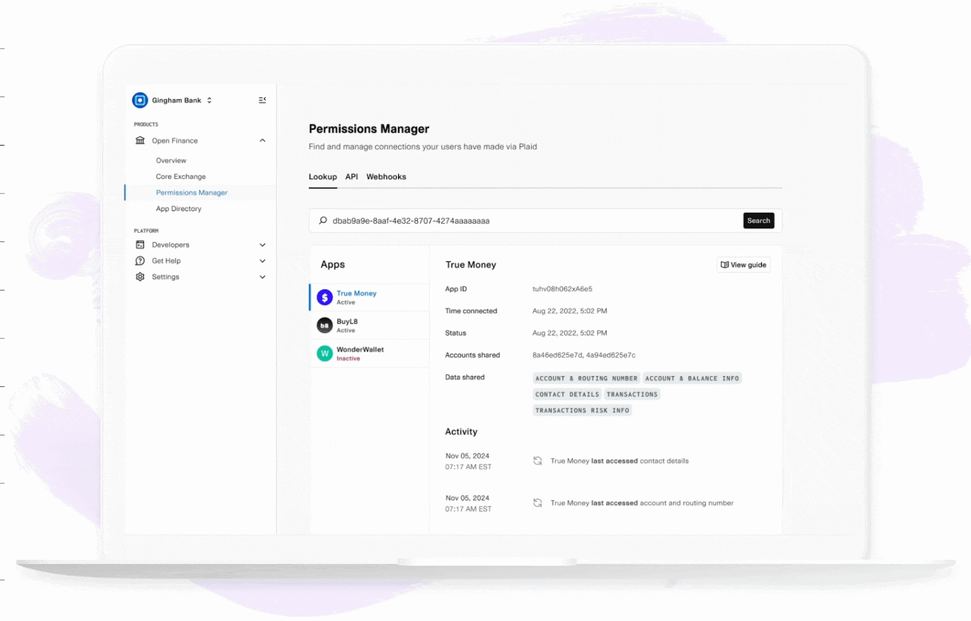Select the WonderWallet app row
Viewport: 971px width, 621px height.
tap(369, 353)
